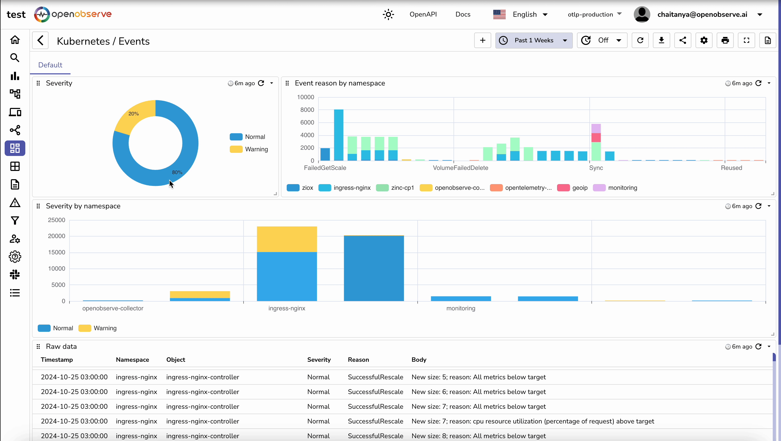The width and height of the screenshot is (781, 441).
Task: Toggle dark mode with the brightness icon
Action: pos(388,14)
